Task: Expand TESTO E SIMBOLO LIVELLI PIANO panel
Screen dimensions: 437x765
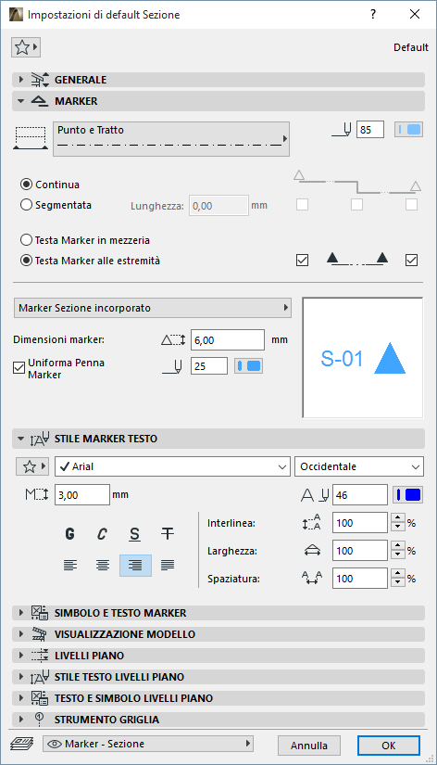Action: [x=218, y=698]
